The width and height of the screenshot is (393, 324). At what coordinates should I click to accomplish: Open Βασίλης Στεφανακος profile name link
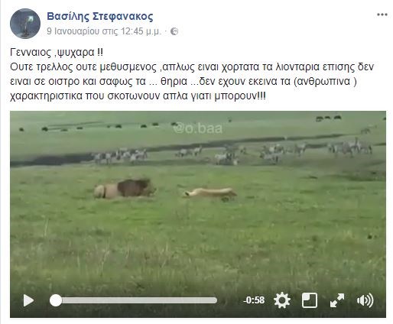pyautogui.click(x=100, y=17)
